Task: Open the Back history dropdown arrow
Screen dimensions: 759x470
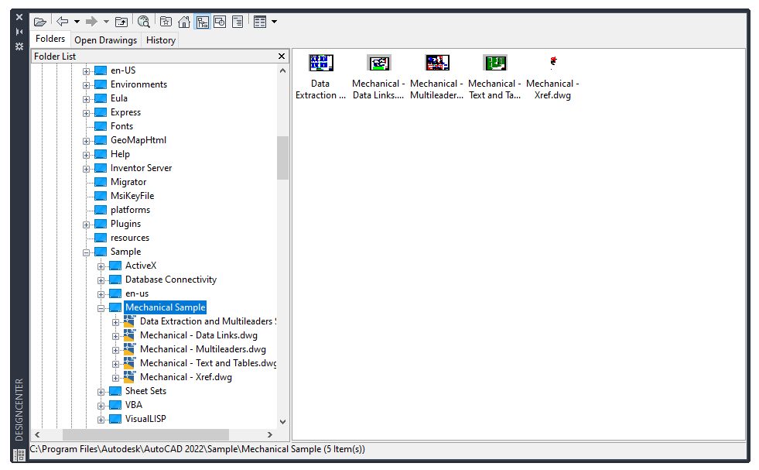Action: point(77,22)
